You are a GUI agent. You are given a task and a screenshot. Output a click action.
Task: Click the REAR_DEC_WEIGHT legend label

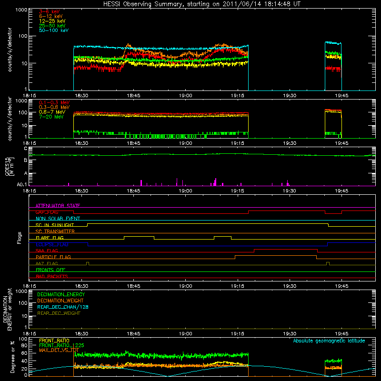click(x=59, y=313)
